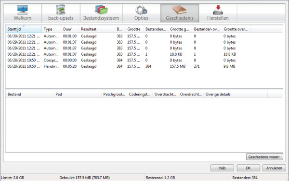Sort by the Starttijd column header
The width and height of the screenshot is (289, 181).
[x=24, y=29]
